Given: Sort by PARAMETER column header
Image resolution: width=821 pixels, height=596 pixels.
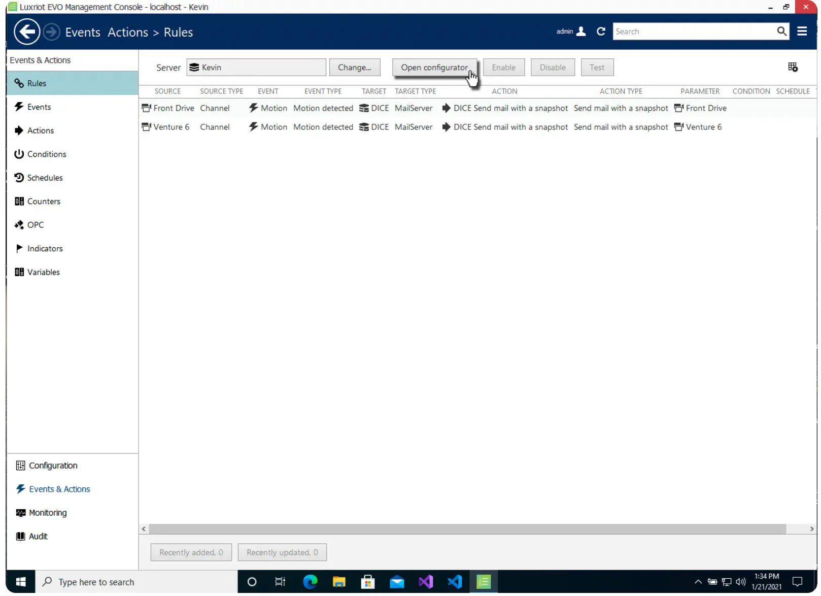Looking at the screenshot, I should tap(700, 91).
